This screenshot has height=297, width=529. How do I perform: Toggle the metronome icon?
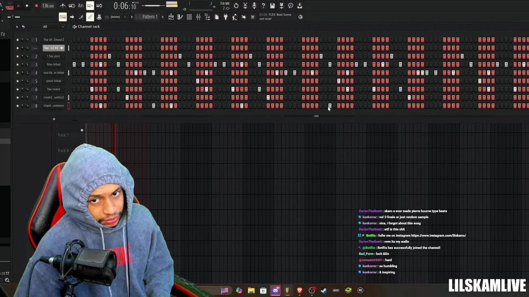62,6
